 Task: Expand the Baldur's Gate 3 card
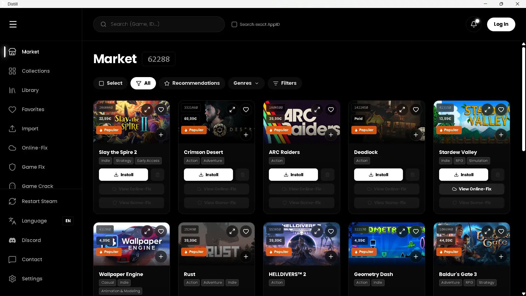click(487, 232)
